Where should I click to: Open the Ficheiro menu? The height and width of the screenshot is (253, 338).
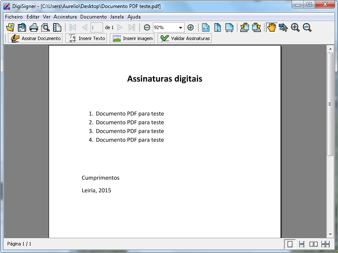[14, 17]
